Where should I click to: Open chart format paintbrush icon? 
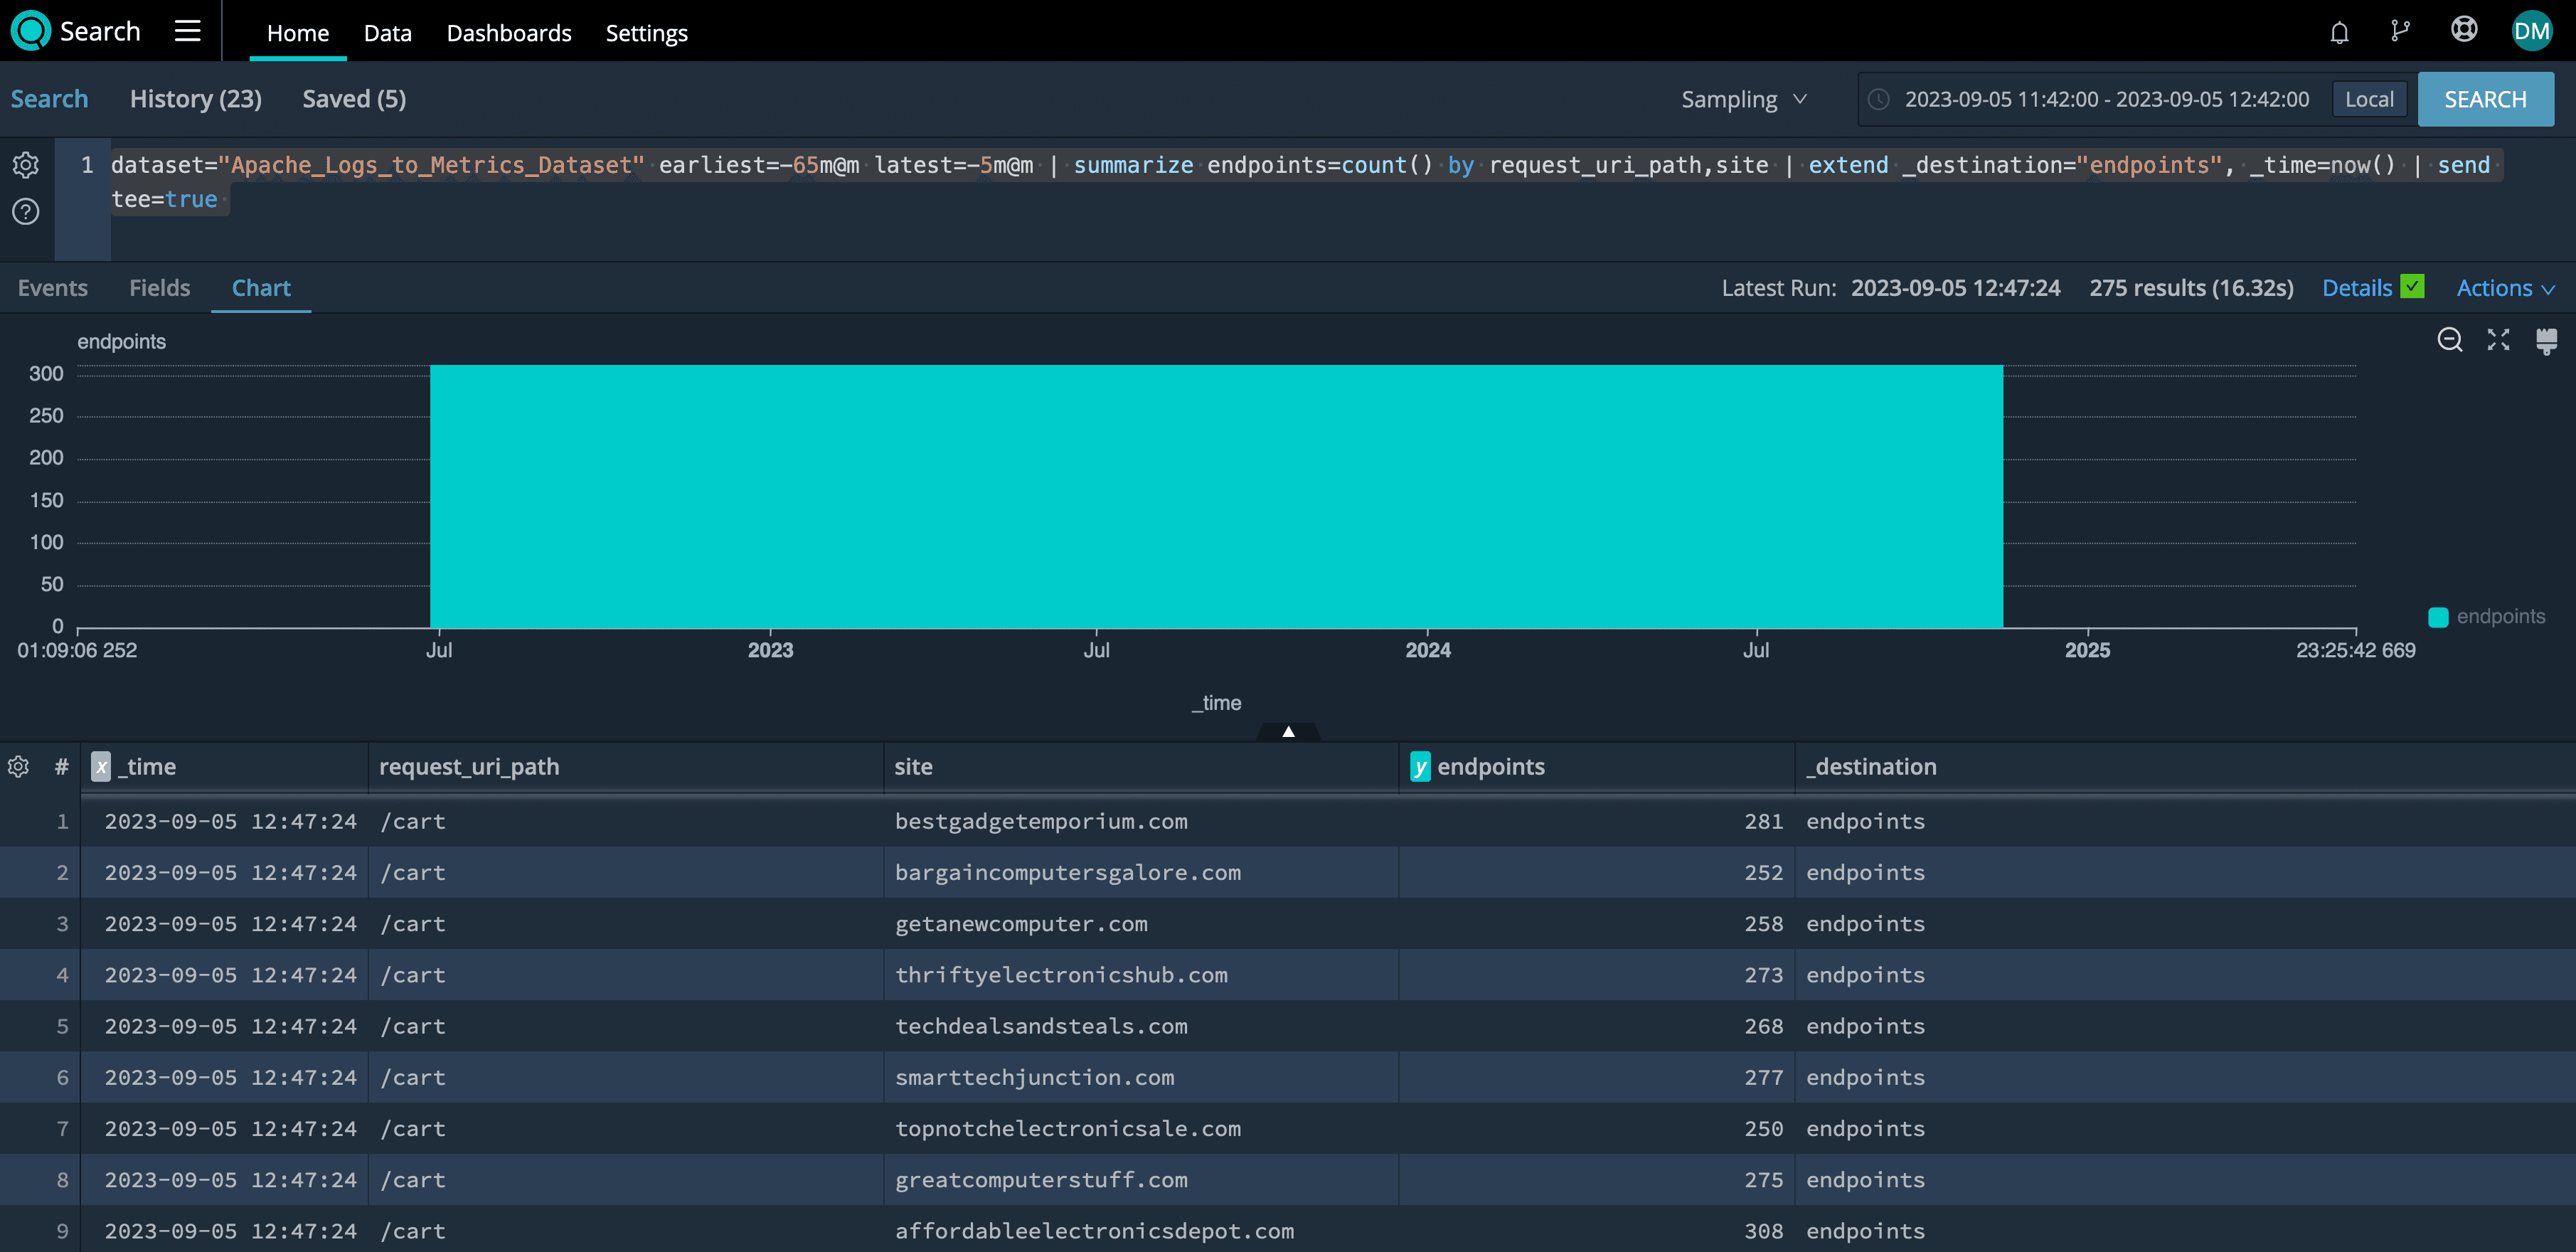click(x=2546, y=341)
